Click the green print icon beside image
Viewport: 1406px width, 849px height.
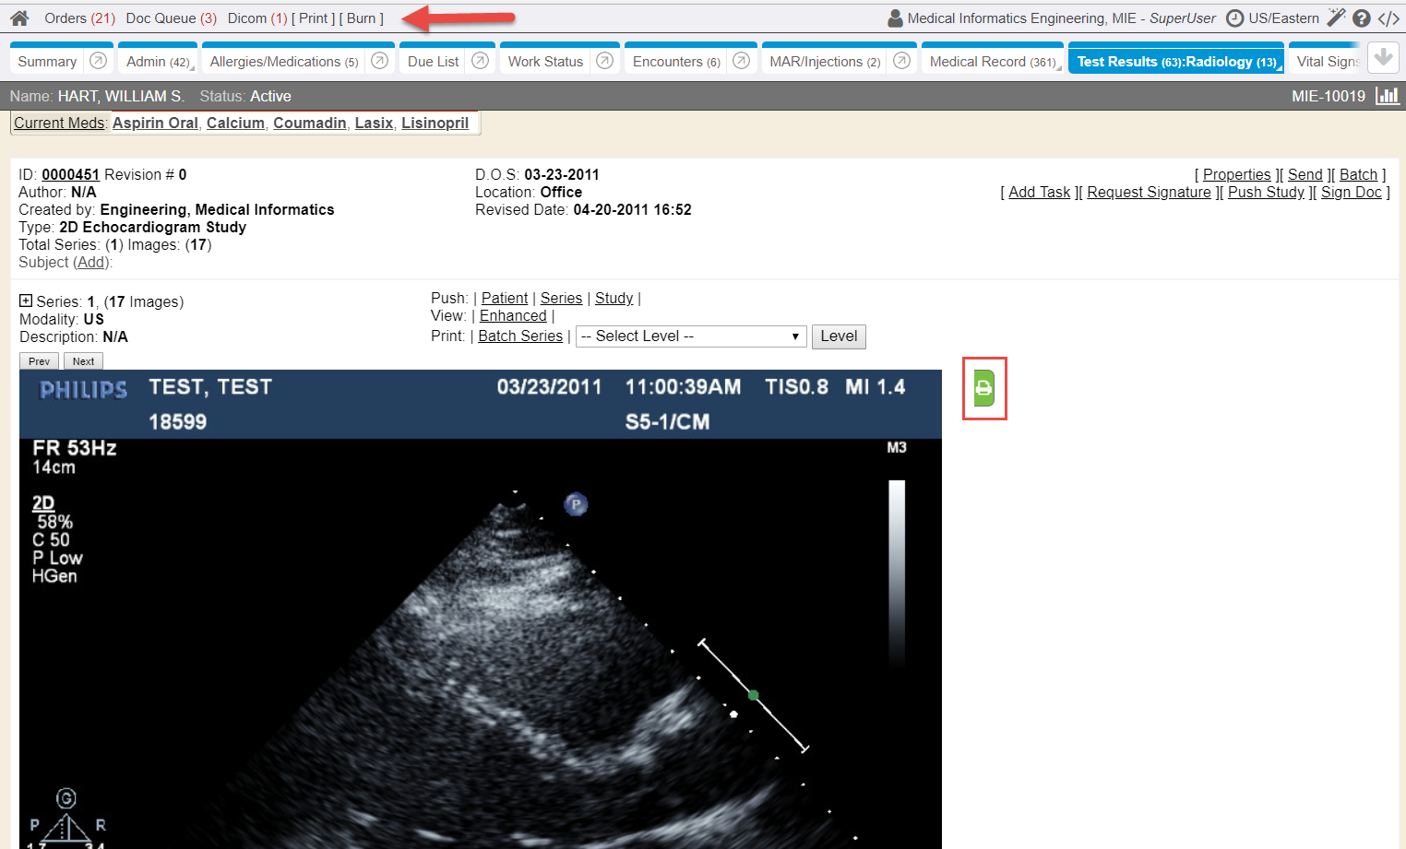[x=983, y=388]
